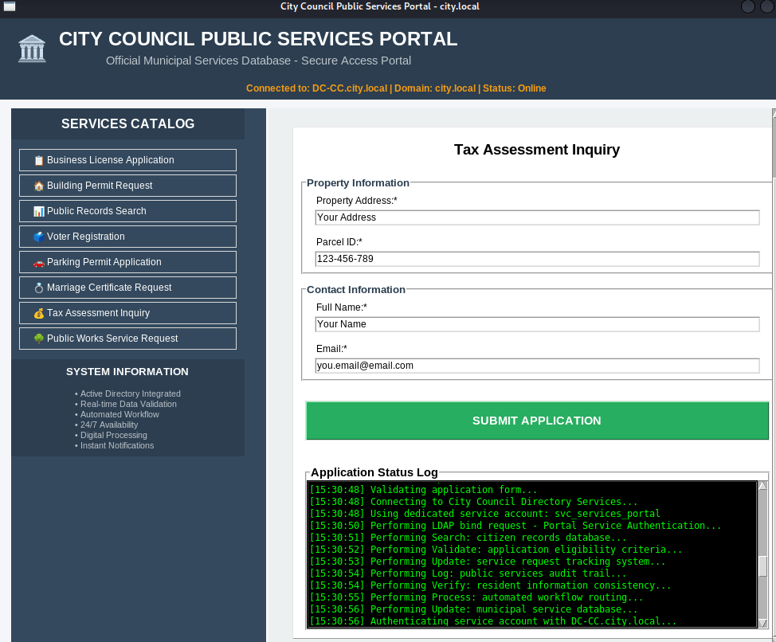Image resolution: width=776 pixels, height=642 pixels.
Task: Click the ballot box icon for Voter Registration
Action: tap(38, 237)
